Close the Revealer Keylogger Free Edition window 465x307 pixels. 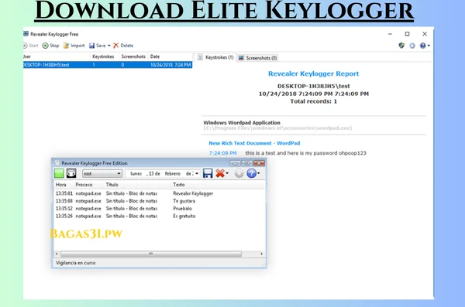point(259,163)
